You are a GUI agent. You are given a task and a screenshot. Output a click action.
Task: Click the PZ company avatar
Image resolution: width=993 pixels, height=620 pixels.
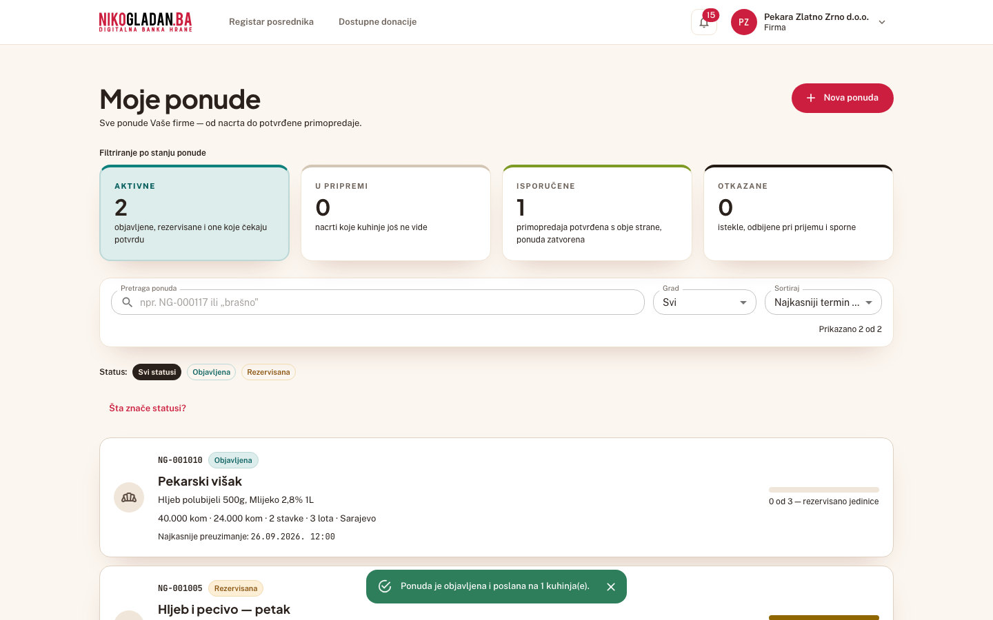pyautogui.click(x=744, y=22)
